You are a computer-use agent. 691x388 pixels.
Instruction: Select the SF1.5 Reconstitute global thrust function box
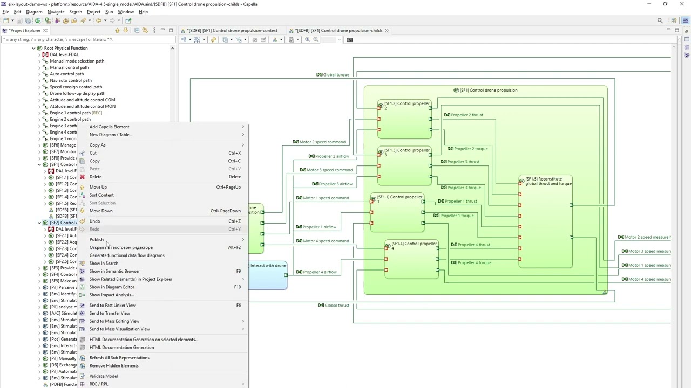[545, 226]
